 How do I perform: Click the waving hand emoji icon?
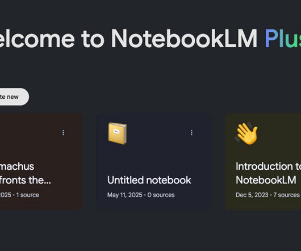click(246, 133)
